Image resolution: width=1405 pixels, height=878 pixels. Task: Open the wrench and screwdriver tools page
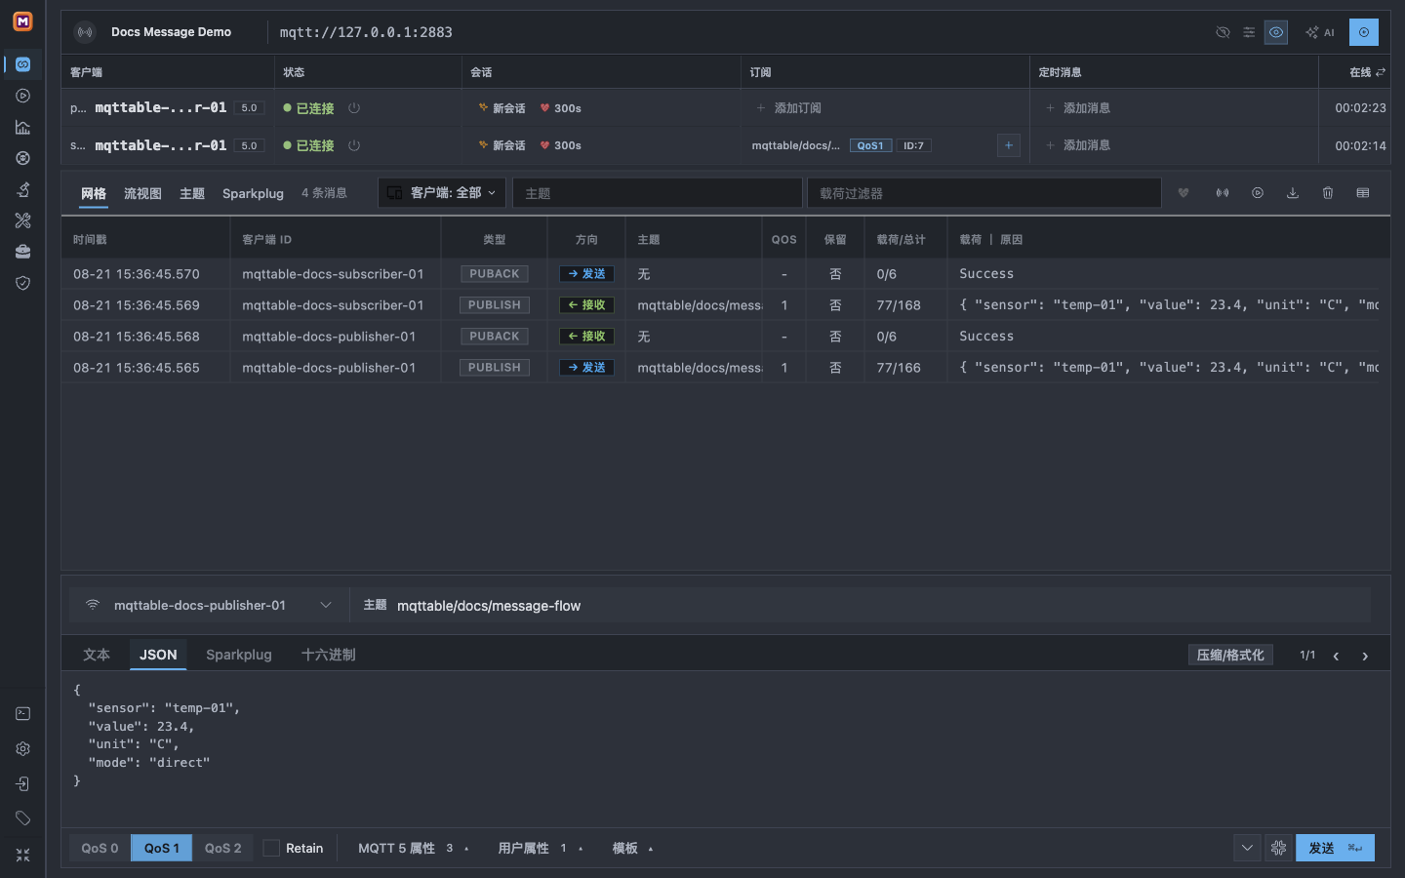click(x=22, y=220)
